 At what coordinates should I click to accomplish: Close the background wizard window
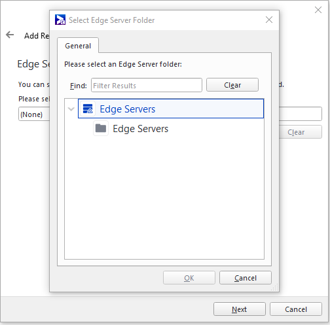coord(318,10)
